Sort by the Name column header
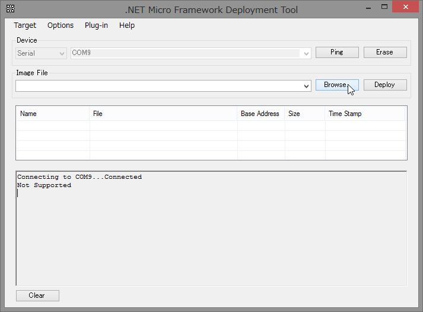This screenshot has height=312, width=423. pos(53,114)
